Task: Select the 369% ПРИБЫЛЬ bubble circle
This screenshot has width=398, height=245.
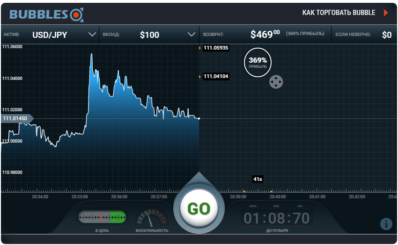Action: tap(258, 62)
